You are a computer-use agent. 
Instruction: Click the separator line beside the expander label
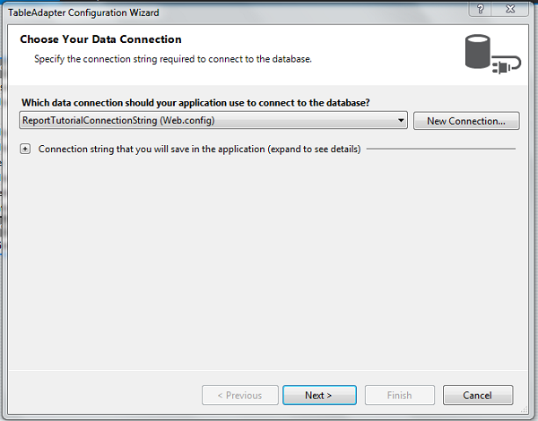point(441,149)
